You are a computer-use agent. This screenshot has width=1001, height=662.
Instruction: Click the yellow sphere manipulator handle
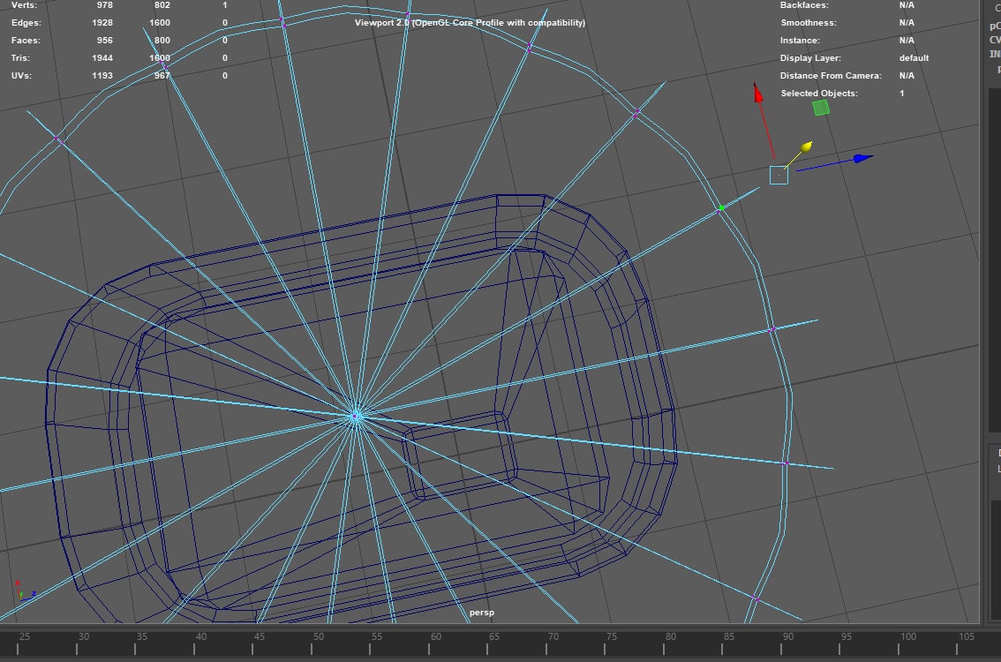[x=806, y=147]
